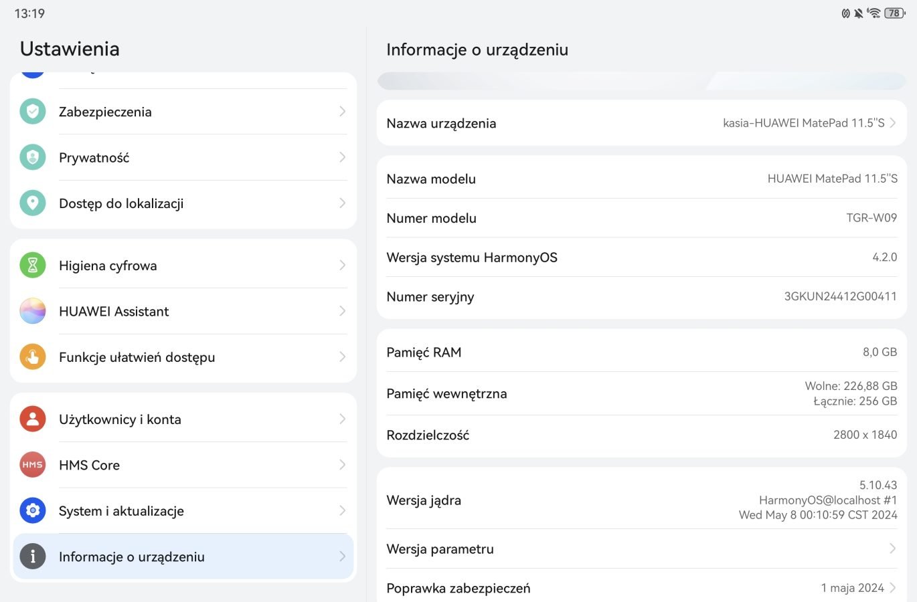917x602 pixels.
Task: Open Wersja parametru details
Action: pos(642,548)
